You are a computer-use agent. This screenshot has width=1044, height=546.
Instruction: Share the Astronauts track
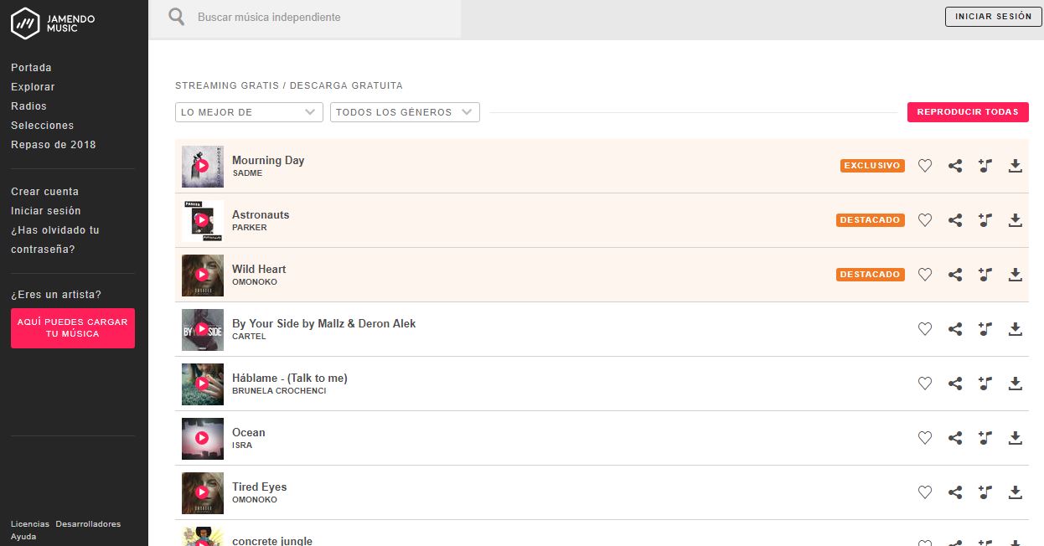(955, 220)
